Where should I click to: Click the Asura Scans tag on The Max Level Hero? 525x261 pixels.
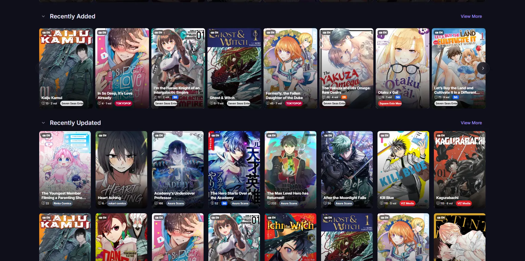coord(289,203)
